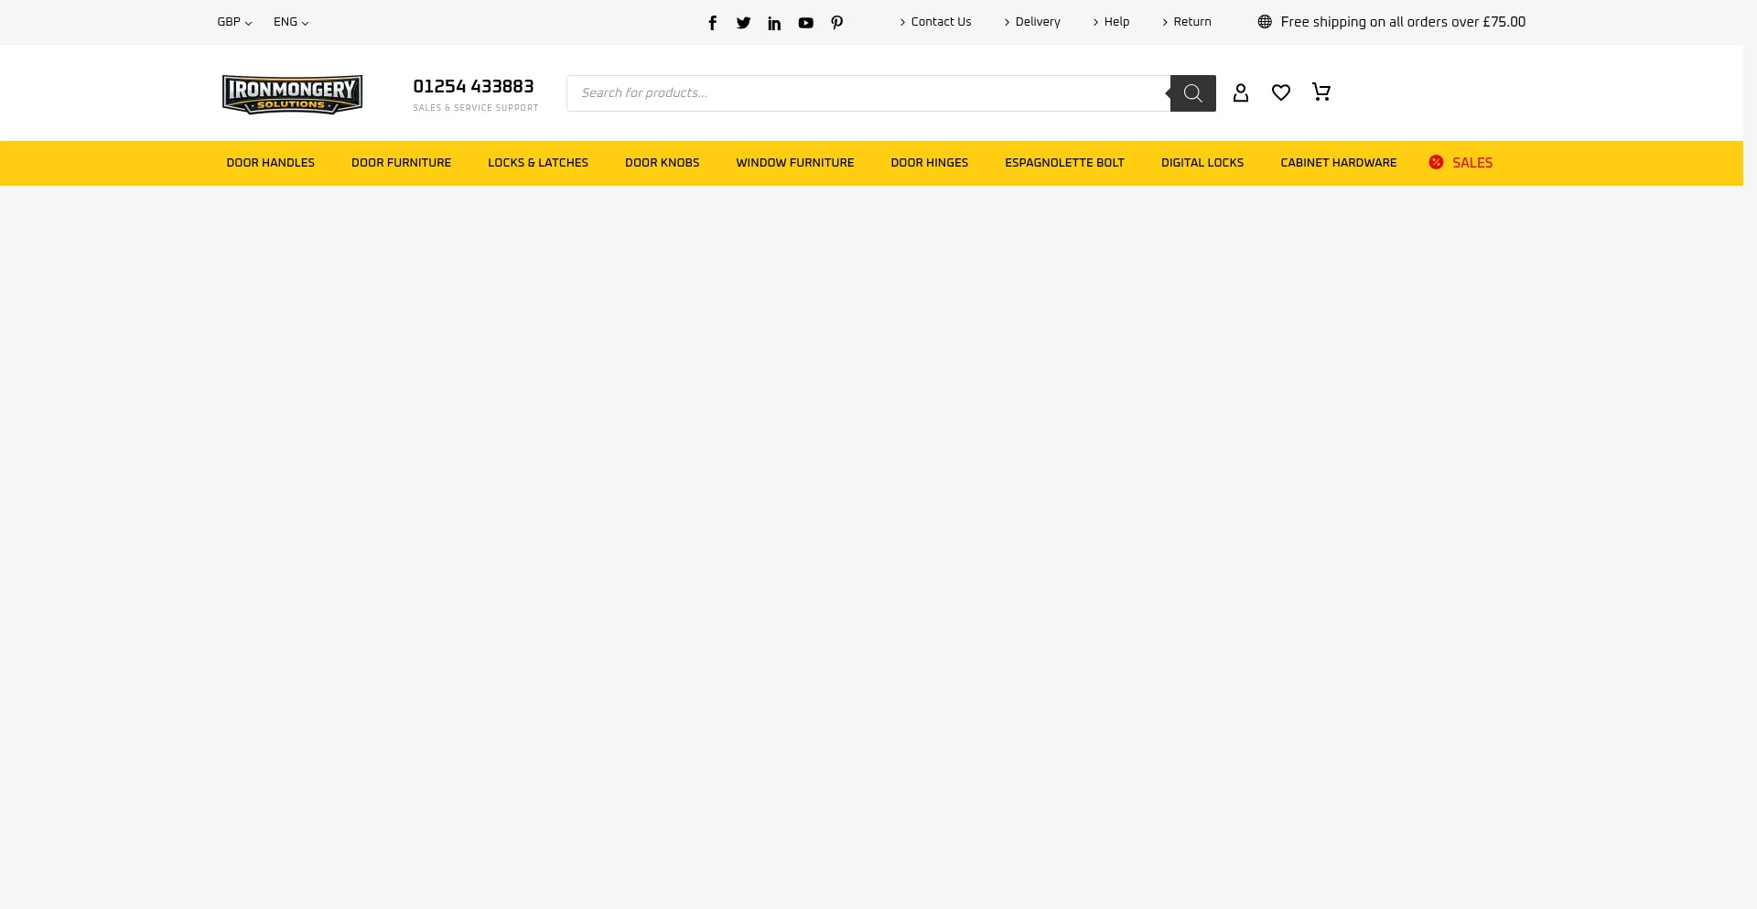Viewport: 1757px width, 909px height.
Task: Open the user account icon
Action: [1241, 92]
